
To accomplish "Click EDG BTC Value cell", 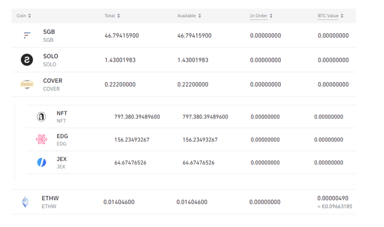I will (x=328, y=140).
